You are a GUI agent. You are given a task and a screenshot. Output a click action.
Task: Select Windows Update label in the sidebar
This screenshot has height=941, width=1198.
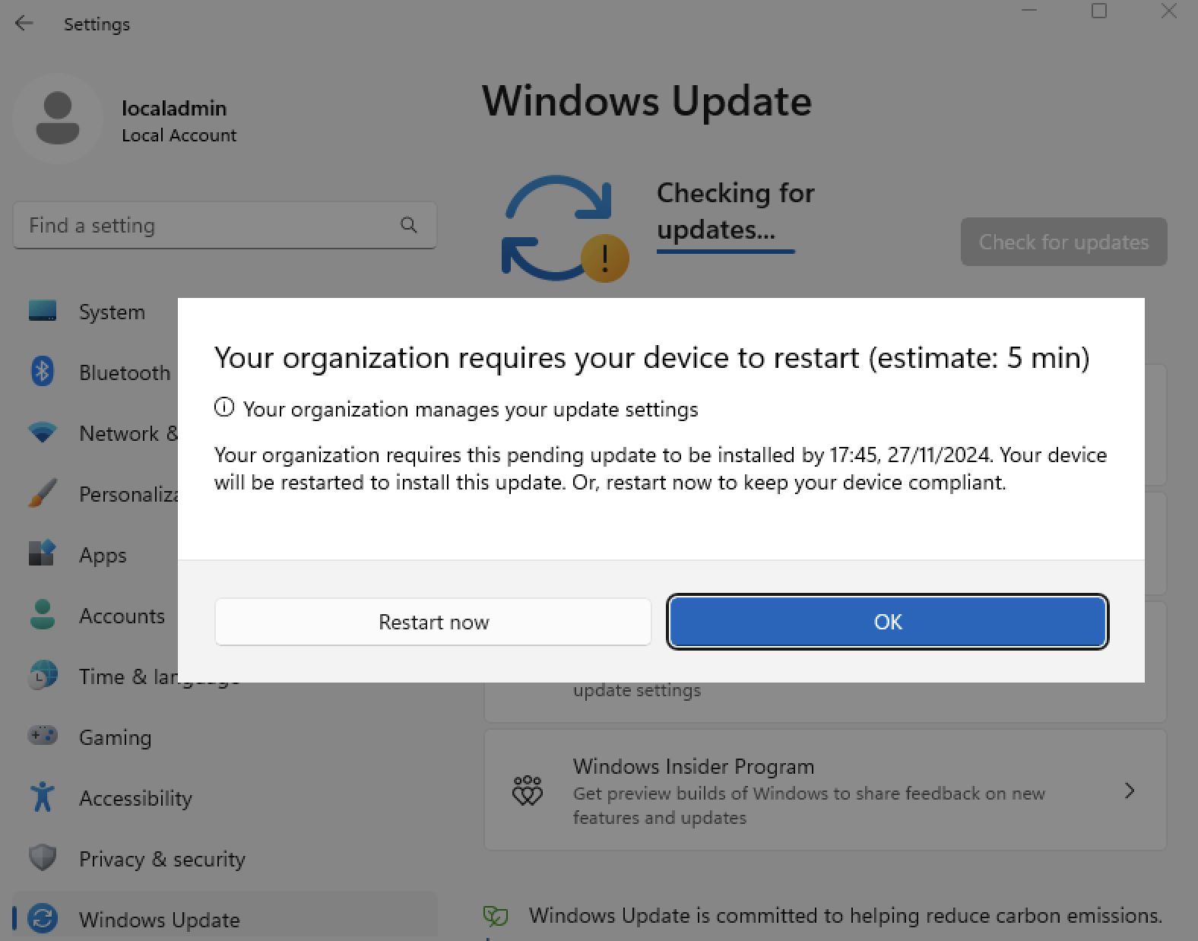pos(159,920)
